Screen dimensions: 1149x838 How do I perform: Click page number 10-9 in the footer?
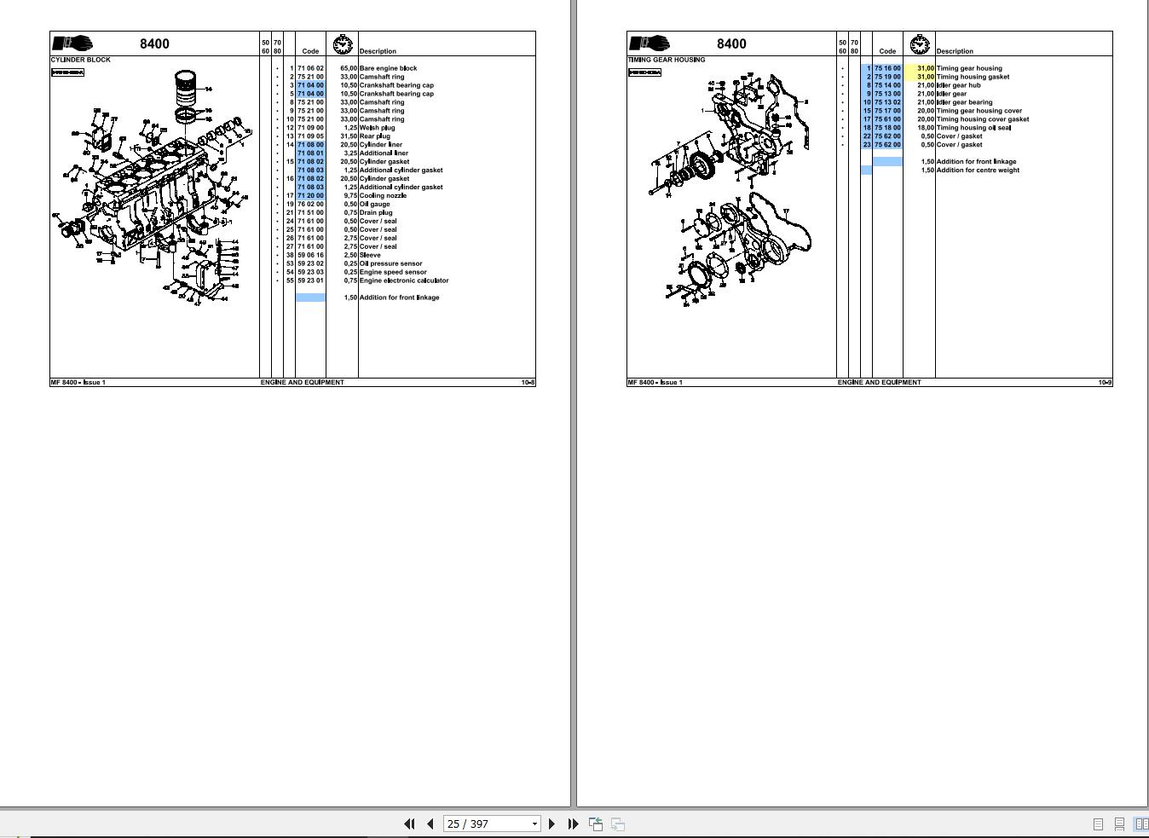(x=1106, y=382)
